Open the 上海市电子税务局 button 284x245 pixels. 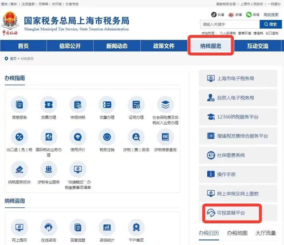click(x=235, y=78)
